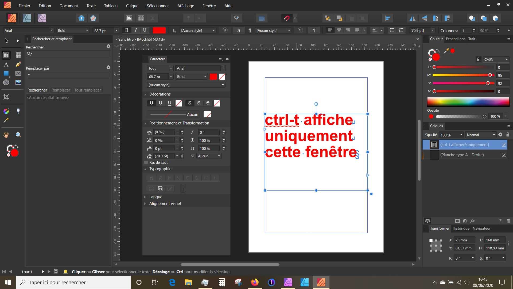This screenshot has height=289, width=513.
Task: Hide the ctrl-t affiche text layer
Action: 504,145
